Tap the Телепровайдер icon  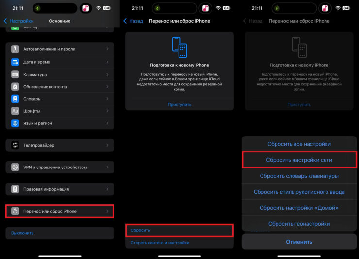coord(15,145)
